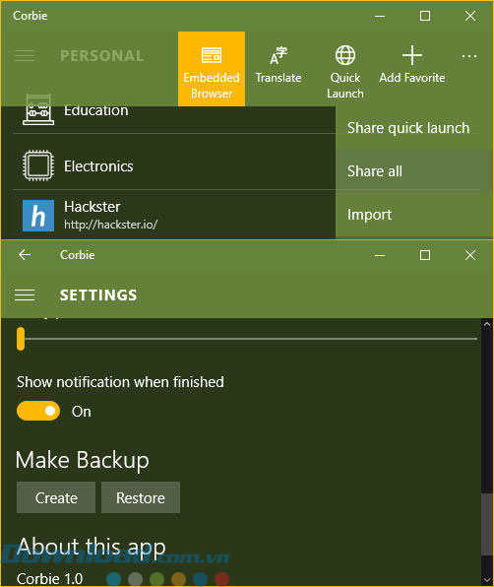Viewport: 494px width, 587px height.
Task: Select Share quick launch menu entry
Action: [413, 128]
